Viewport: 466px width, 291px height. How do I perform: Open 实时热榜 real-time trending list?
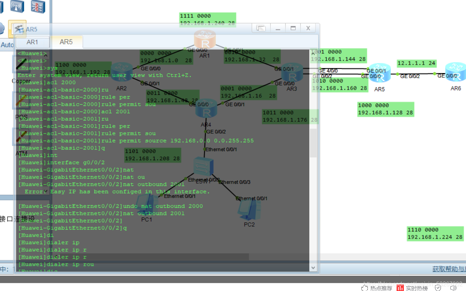coord(413,288)
